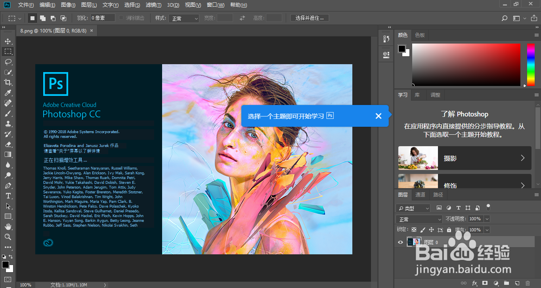The width and height of the screenshot is (541, 288).
Task: Click the share icon in options bar
Action: coord(533,18)
